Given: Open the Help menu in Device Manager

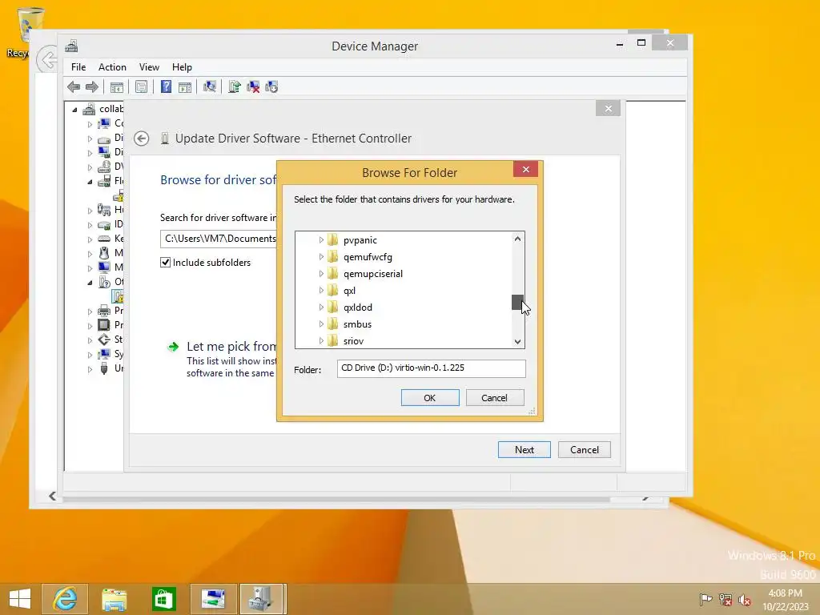Looking at the screenshot, I should pyautogui.click(x=182, y=67).
